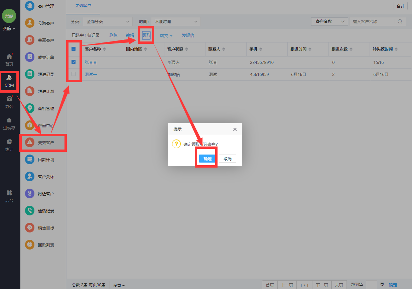Select the 失效客户 tab

(x=83, y=6)
